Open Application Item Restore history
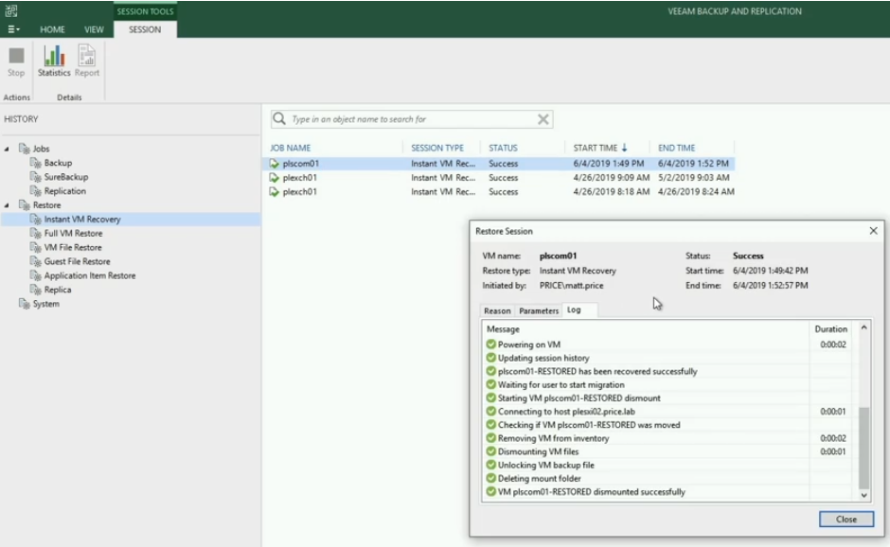 tap(90, 275)
